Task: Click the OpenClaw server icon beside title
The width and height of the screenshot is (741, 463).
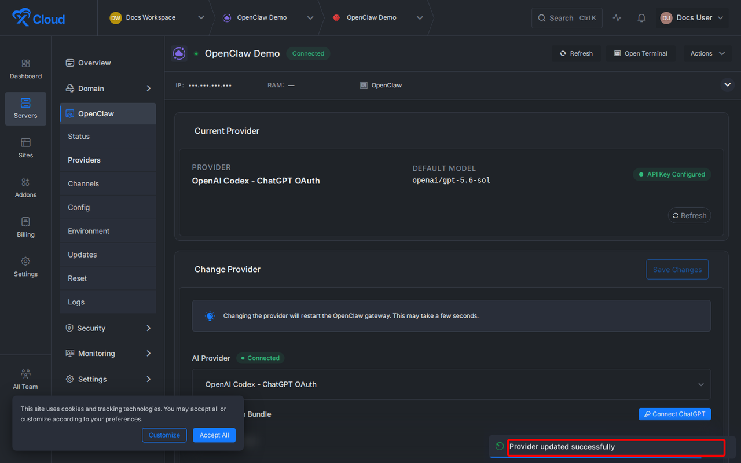Action: point(179,53)
